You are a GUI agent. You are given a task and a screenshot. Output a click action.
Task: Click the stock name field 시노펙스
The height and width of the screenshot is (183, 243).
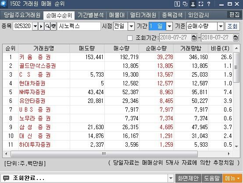pos(79,26)
